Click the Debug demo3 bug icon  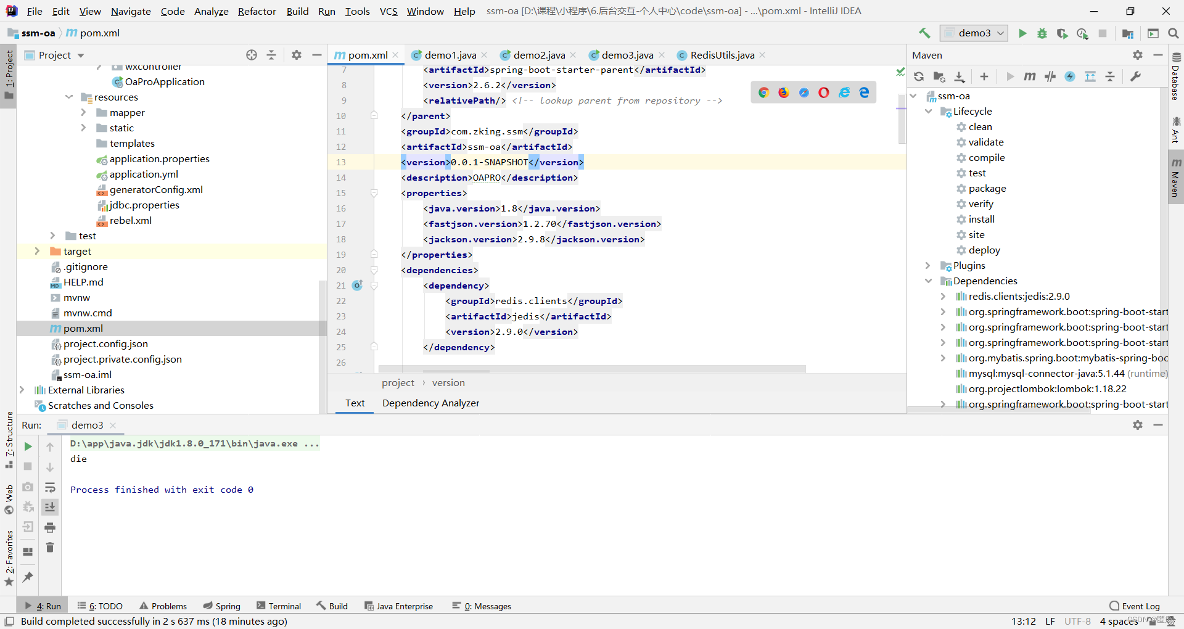click(x=1042, y=33)
